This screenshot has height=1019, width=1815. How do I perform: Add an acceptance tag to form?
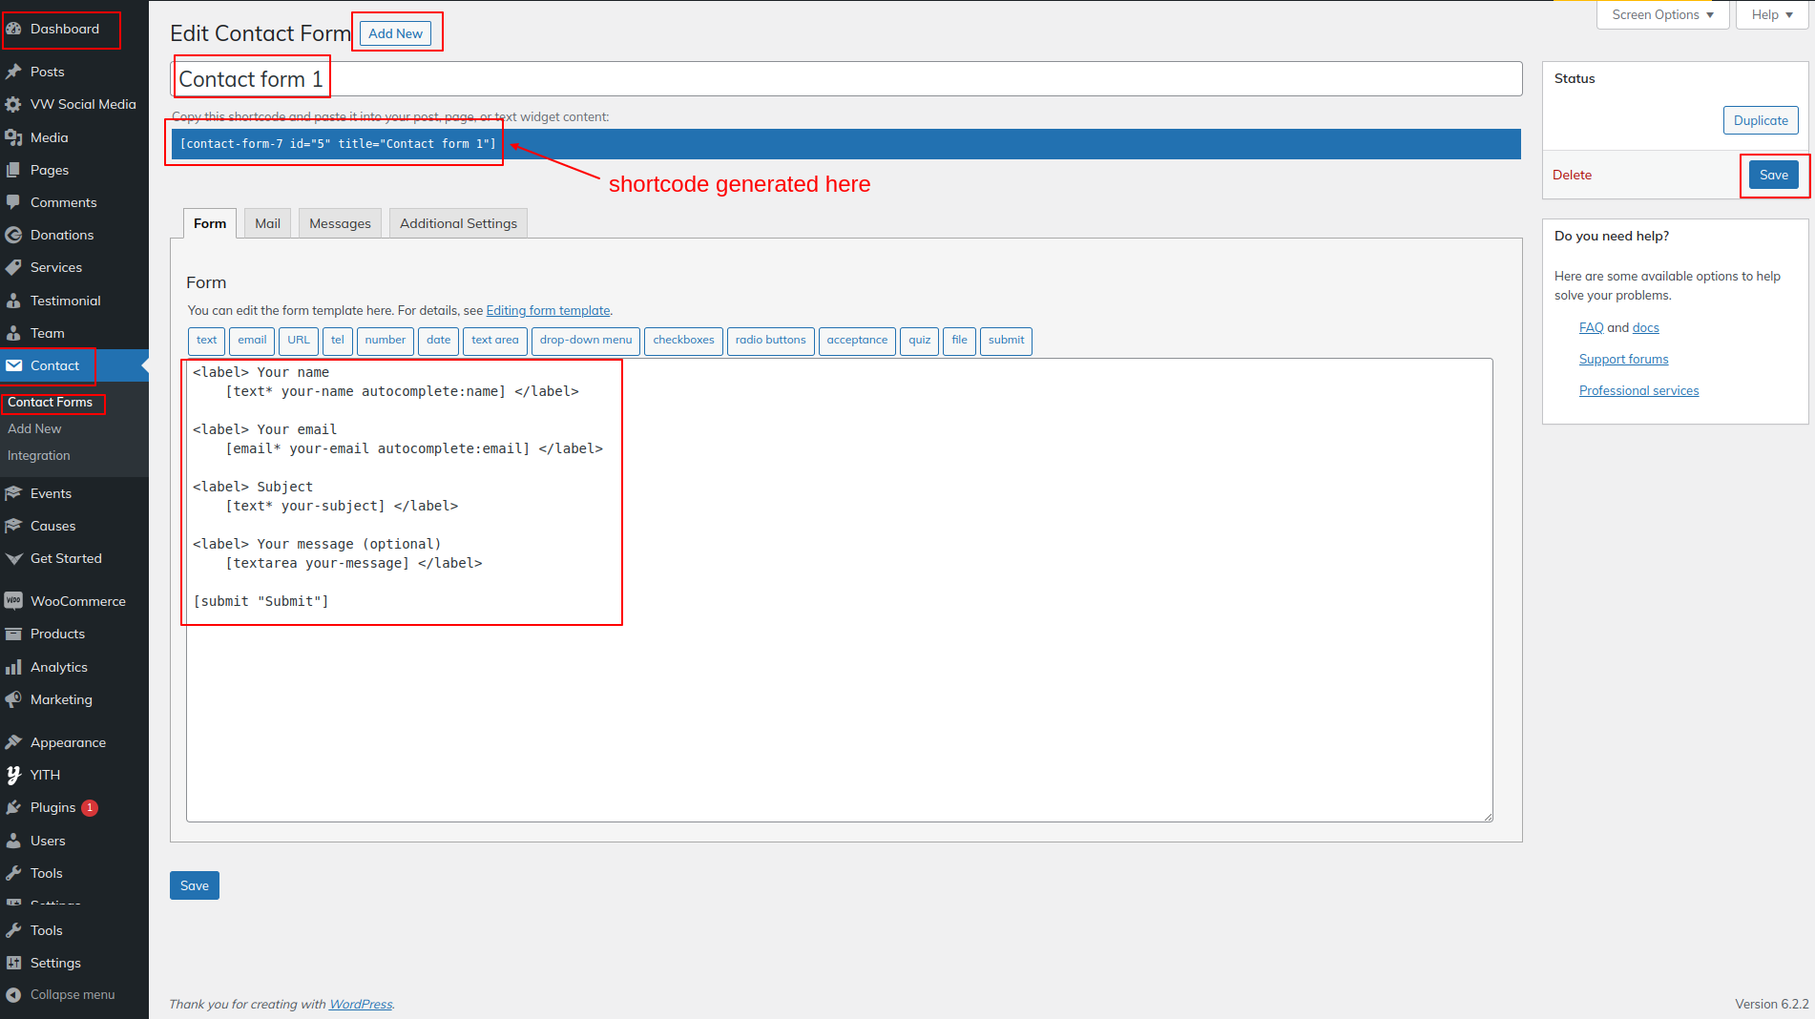pos(857,341)
